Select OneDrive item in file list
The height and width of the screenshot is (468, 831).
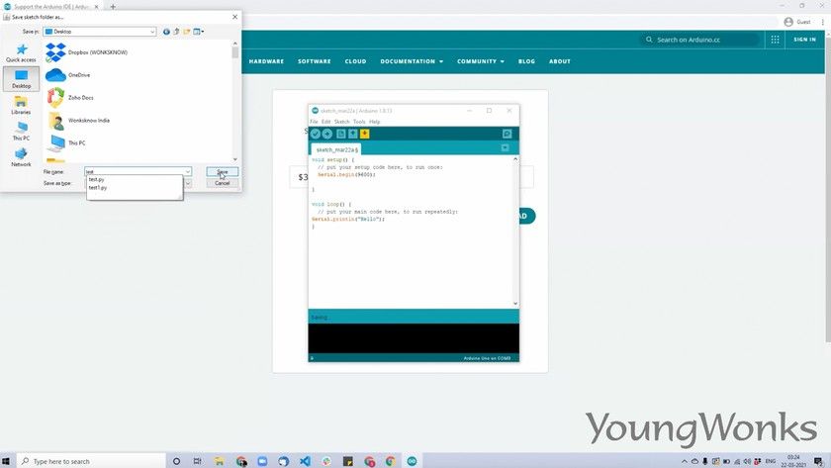(68, 75)
